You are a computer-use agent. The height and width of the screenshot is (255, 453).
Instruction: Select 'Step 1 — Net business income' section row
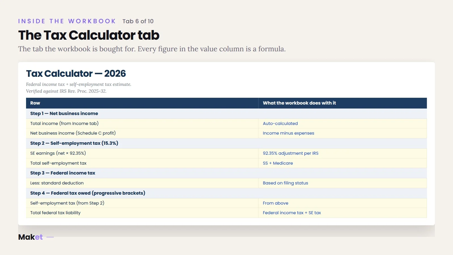(226, 113)
